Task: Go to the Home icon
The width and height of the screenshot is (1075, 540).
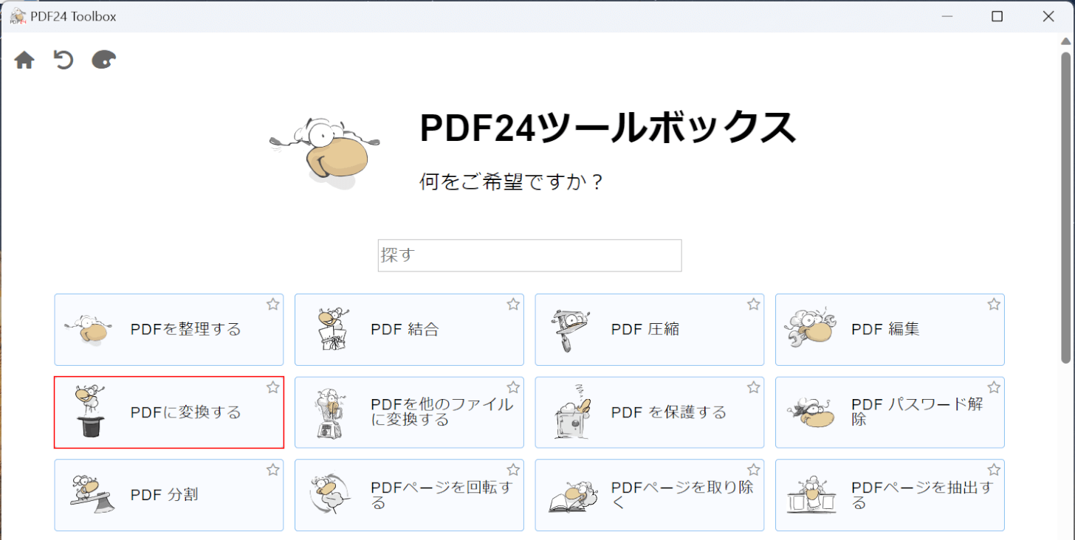Action: coord(24,60)
